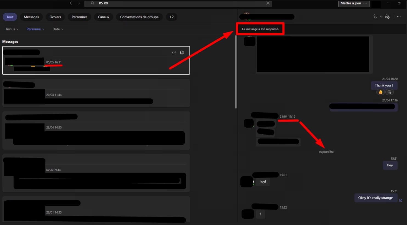Image resolution: width=407 pixels, height=225 pixels.
Task: Click the received hey! message bubble
Action: pyautogui.click(x=263, y=182)
